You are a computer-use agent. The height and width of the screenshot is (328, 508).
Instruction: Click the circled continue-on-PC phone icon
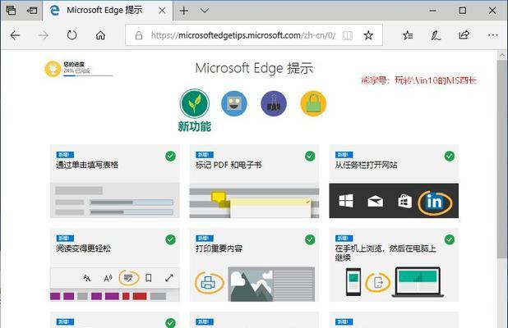[378, 282]
